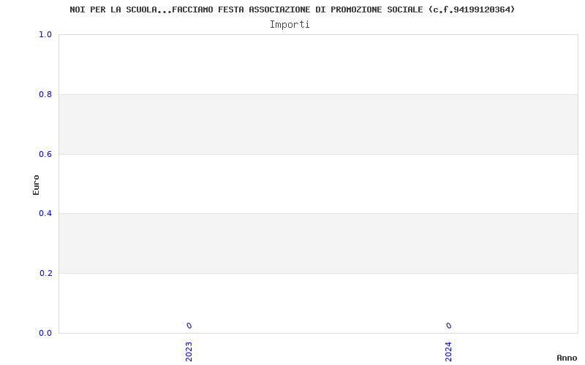This screenshot has width=585, height=365.
Task: Click the 1.0 y-axis tick label
Action: point(45,34)
